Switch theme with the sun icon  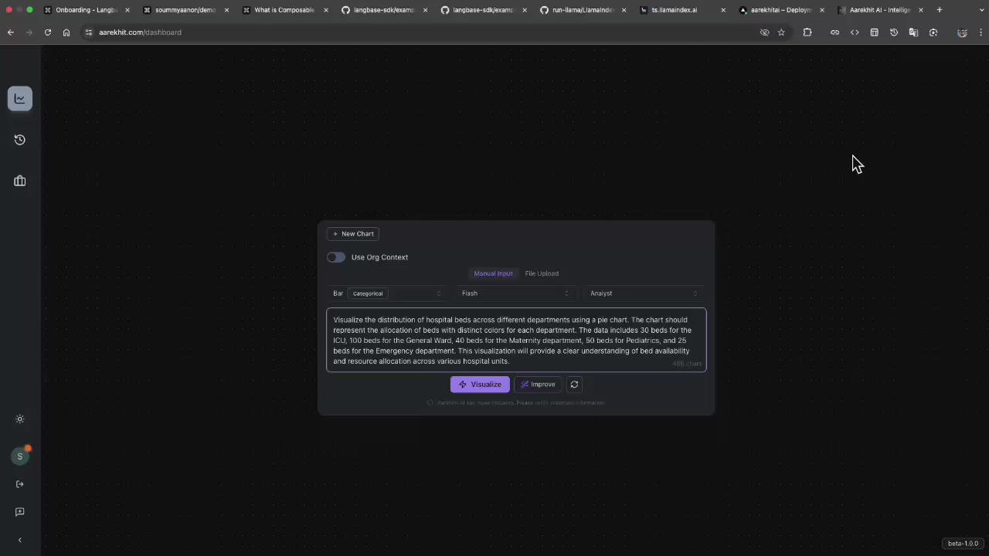click(x=20, y=419)
